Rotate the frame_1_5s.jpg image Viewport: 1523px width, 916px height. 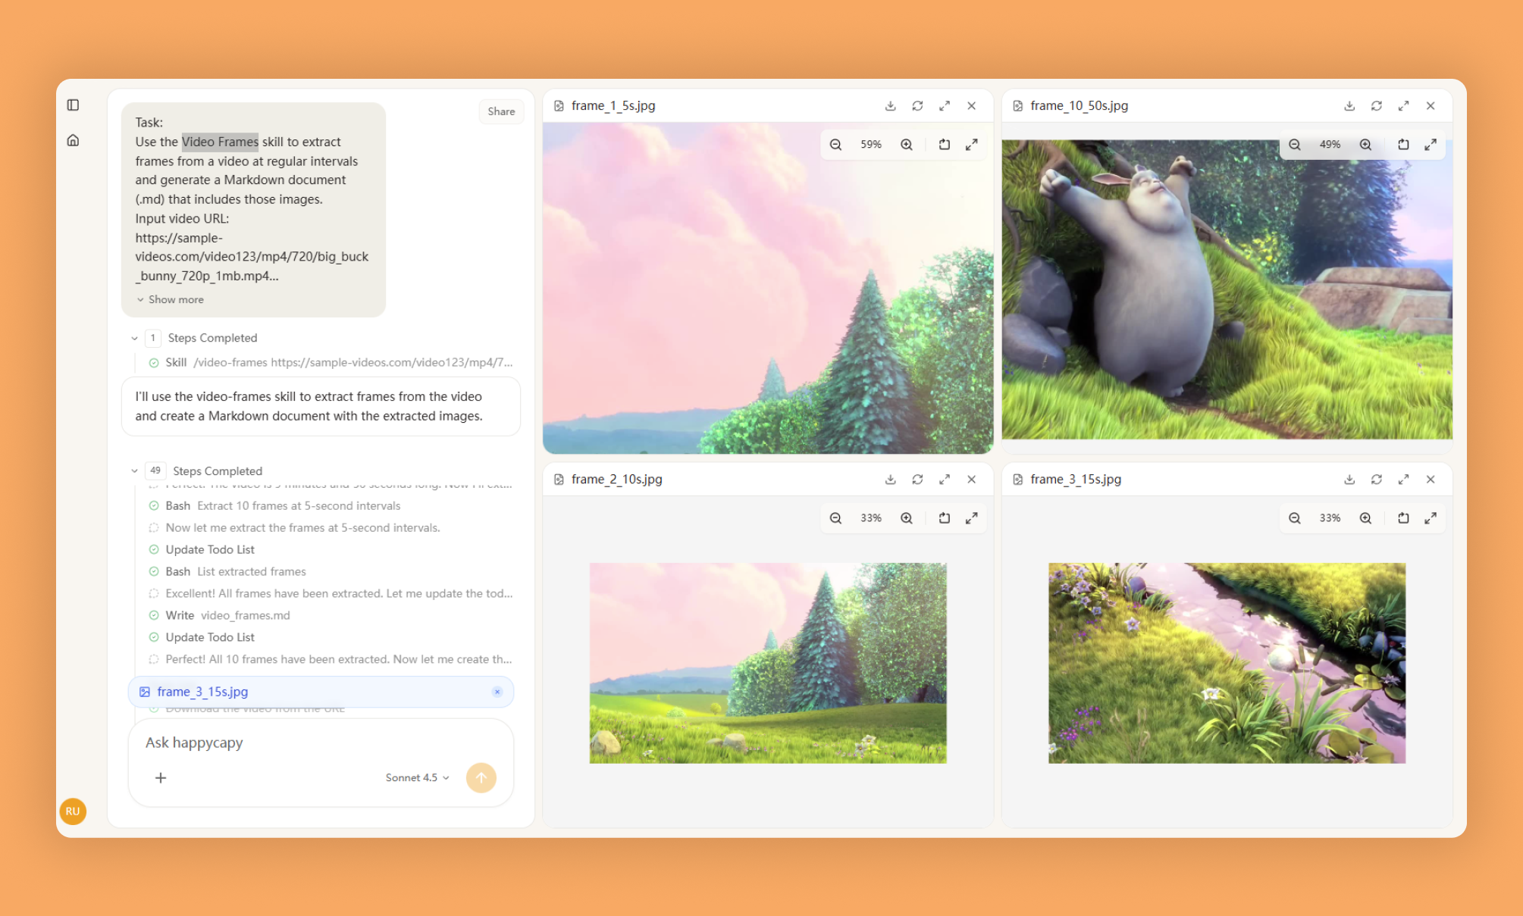[944, 145]
